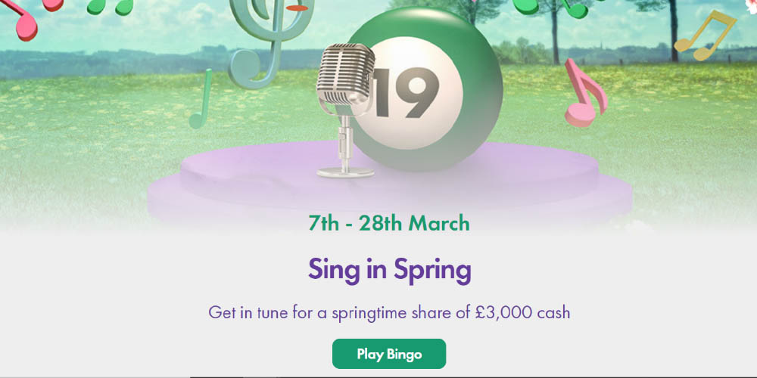Click the Play Bingo button
Screen dimensions: 757x378
tap(389, 354)
